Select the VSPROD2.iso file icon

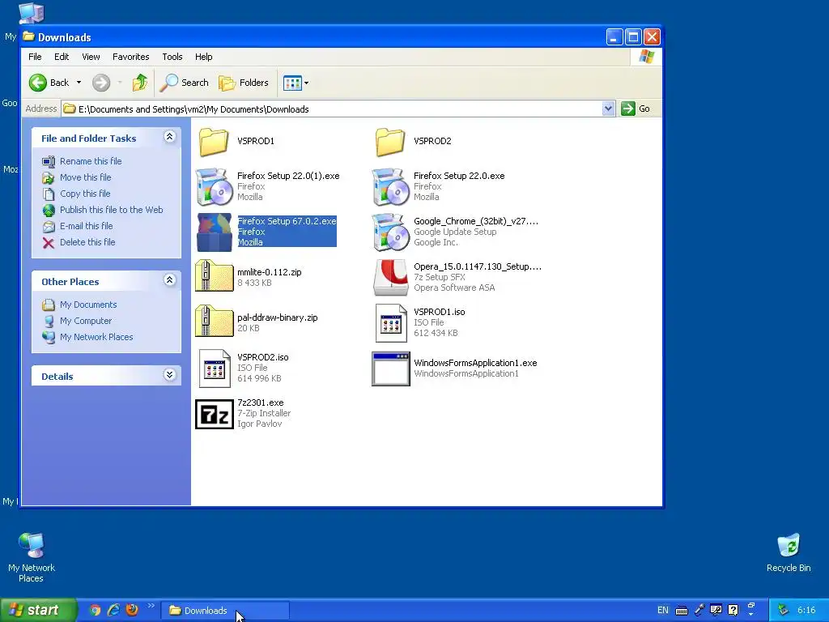[214, 369]
